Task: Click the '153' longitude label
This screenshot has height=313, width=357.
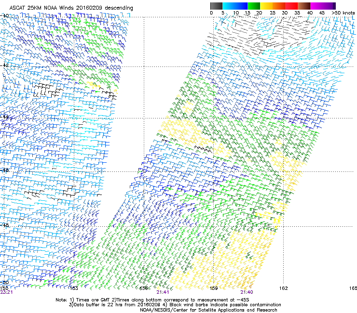Action: [74, 288]
